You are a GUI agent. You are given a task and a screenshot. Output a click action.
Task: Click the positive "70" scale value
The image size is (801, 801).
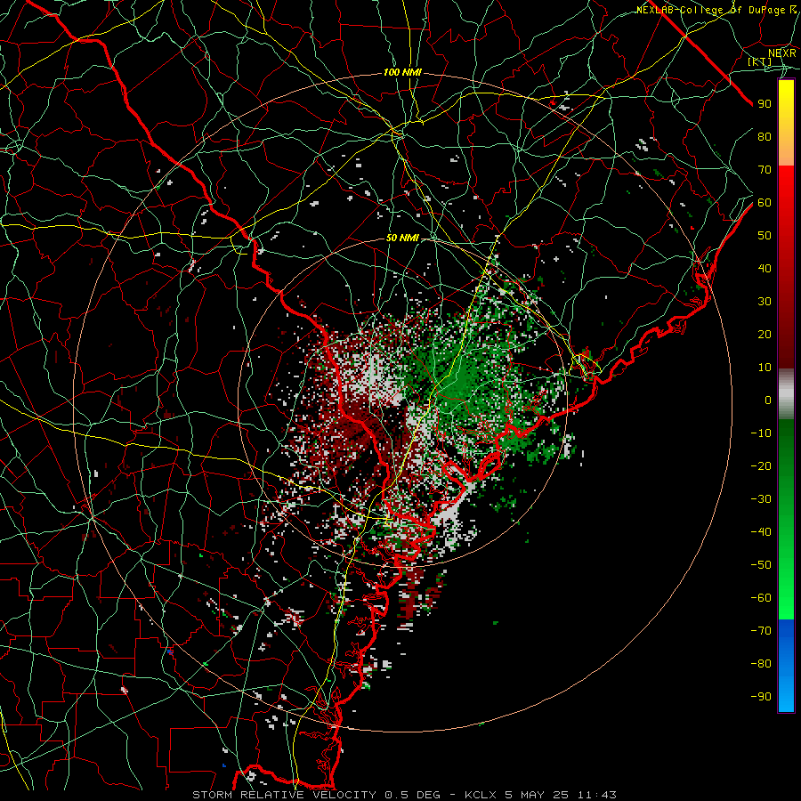pos(765,170)
